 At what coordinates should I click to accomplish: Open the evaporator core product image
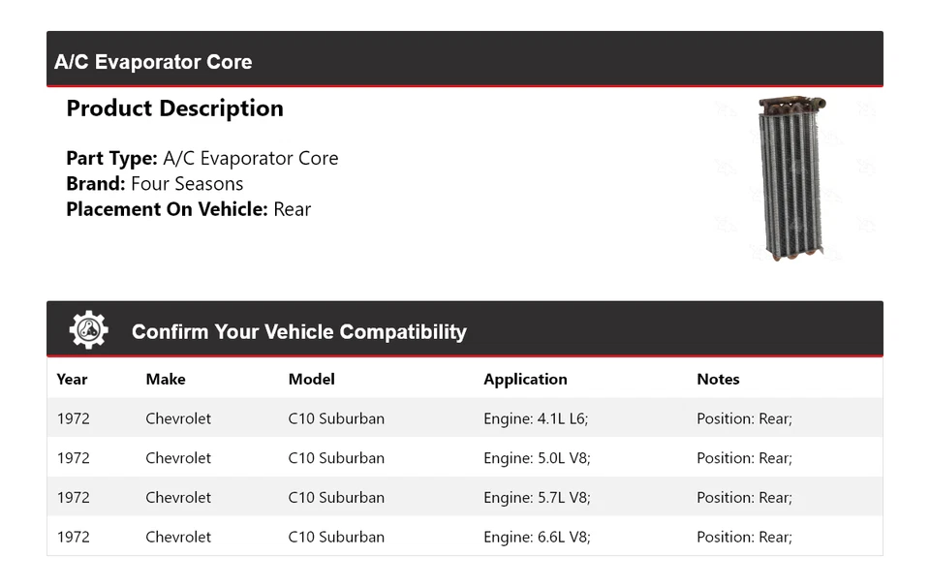[x=792, y=178]
